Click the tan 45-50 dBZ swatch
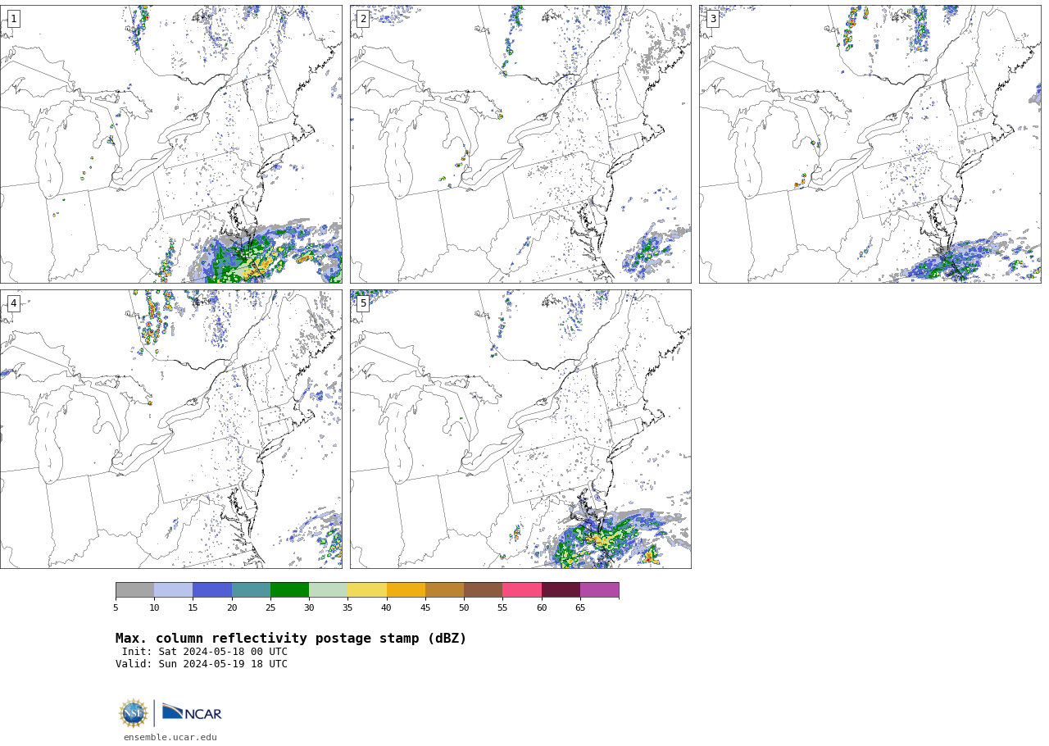1049x746 pixels. click(x=444, y=590)
